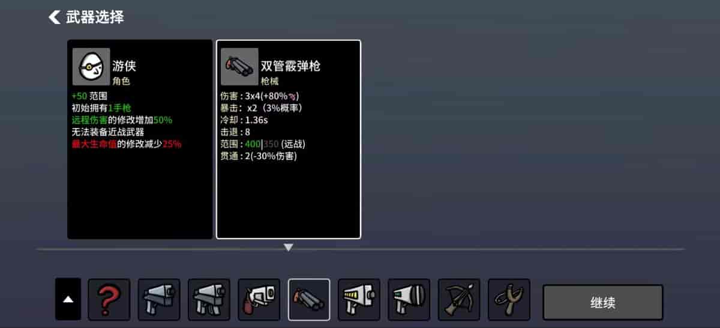This screenshot has height=328, width=720.
Task: Go back using the arrow beside 武器选择
Action: (x=55, y=17)
